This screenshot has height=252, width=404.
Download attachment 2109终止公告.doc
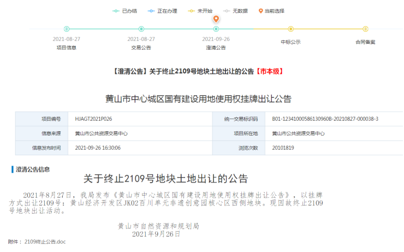click(45, 242)
